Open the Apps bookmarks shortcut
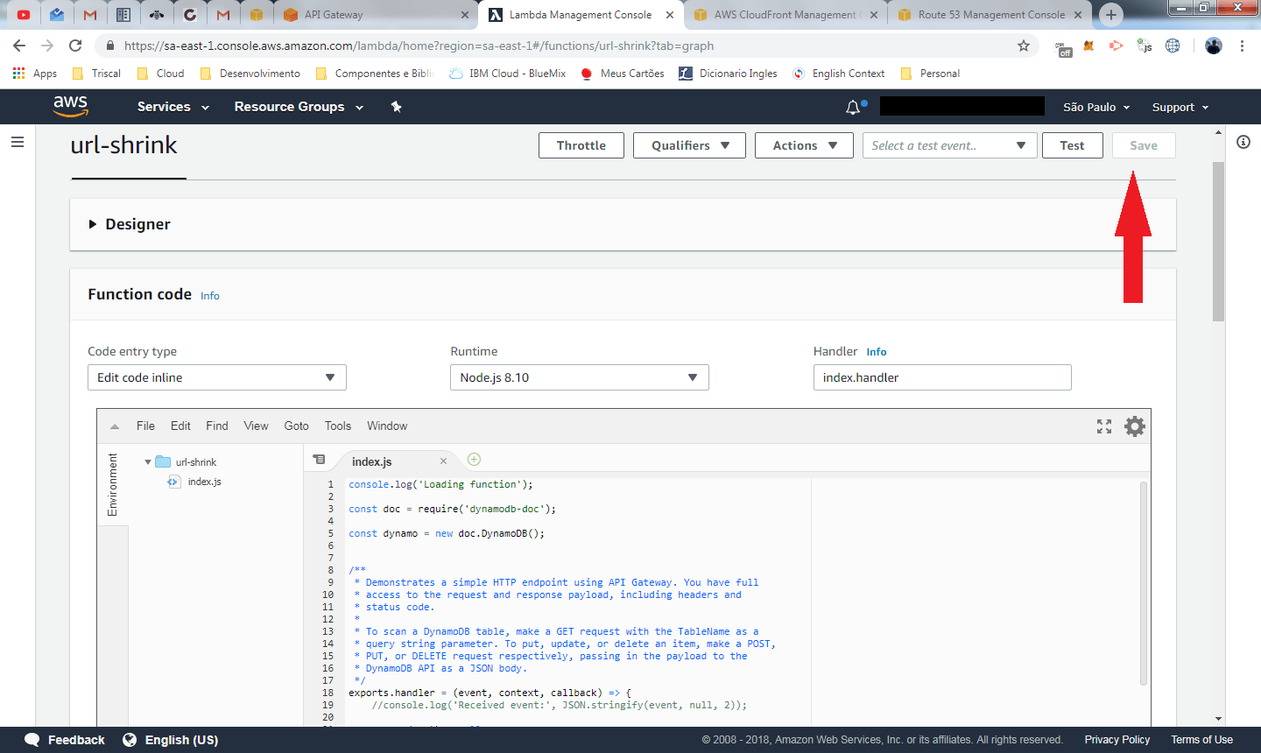 click(35, 74)
